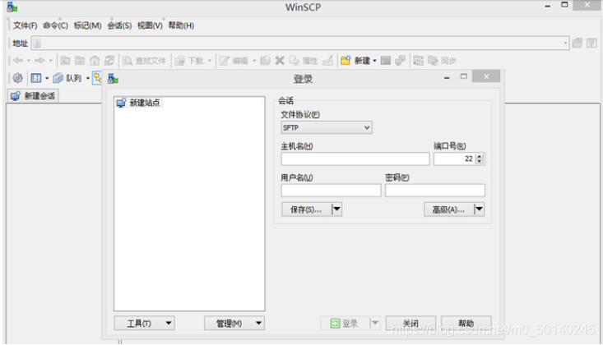The height and width of the screenshot is (345, 603).
Task: Click the 查找文件 find files button
Action: click(x=144, y=61)
